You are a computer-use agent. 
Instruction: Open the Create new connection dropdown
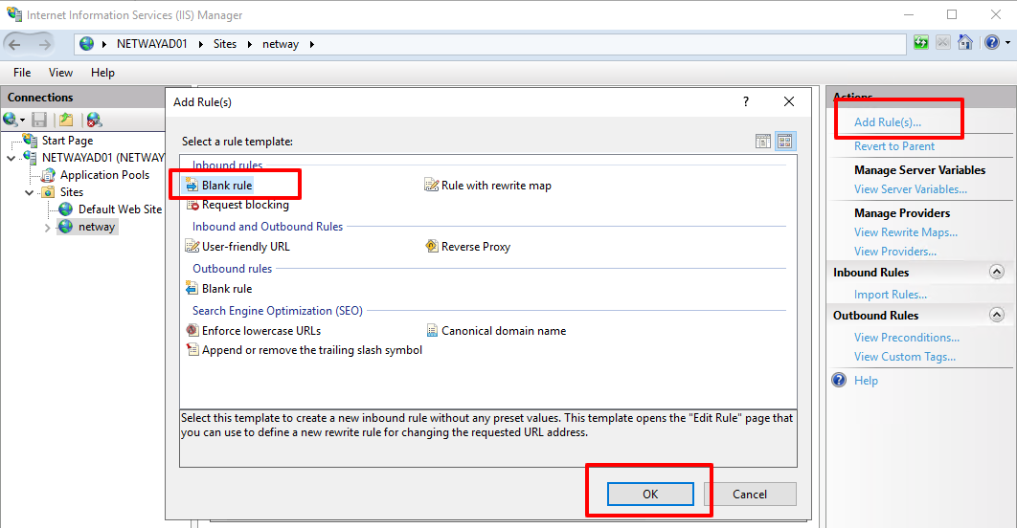coord(14,120)
